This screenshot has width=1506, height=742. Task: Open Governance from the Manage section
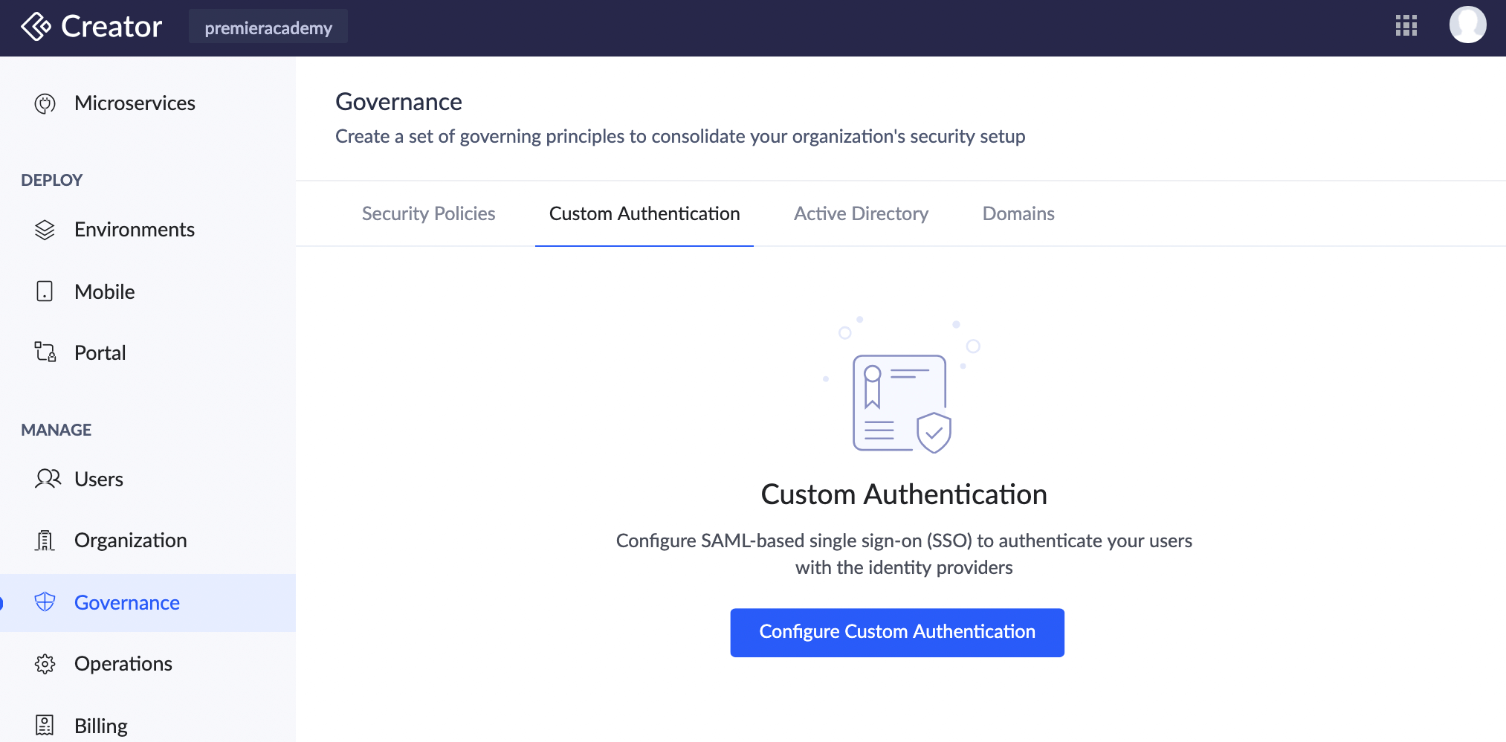[126, 602]
